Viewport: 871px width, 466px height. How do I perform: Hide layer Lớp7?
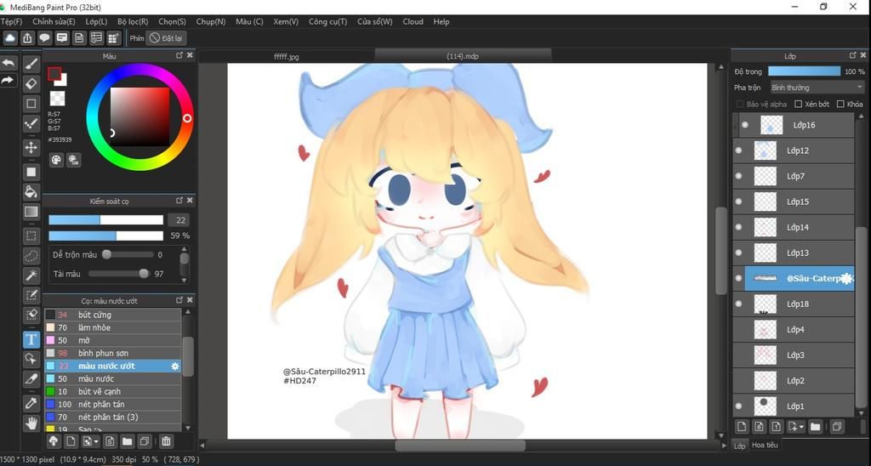tap(739, 176)
